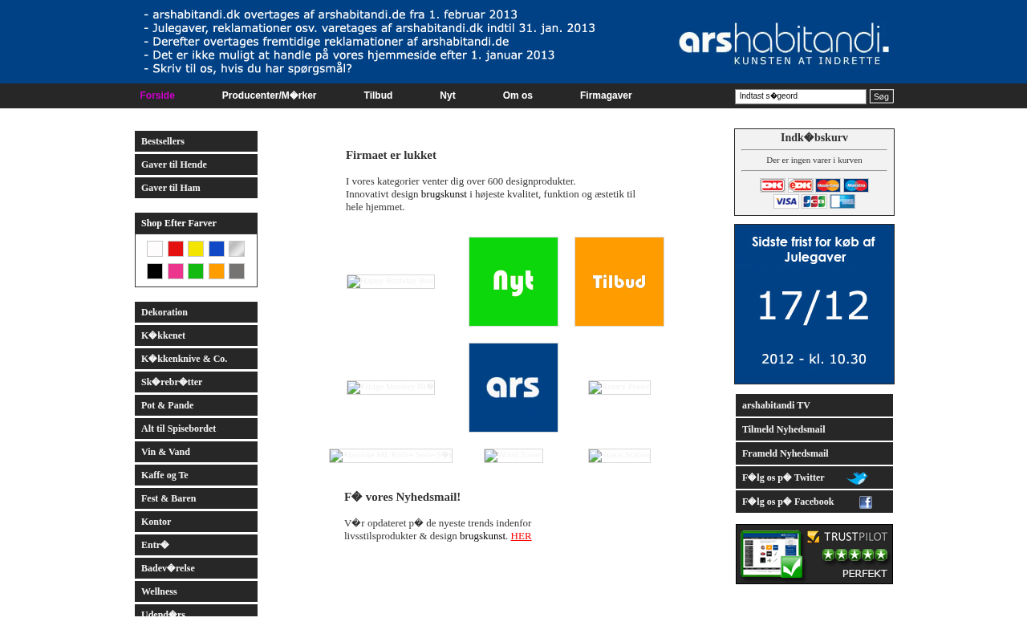The image size is (1027, 642).
Task: Open the Fridge Monkey product image
Action: tap(391, 388)
